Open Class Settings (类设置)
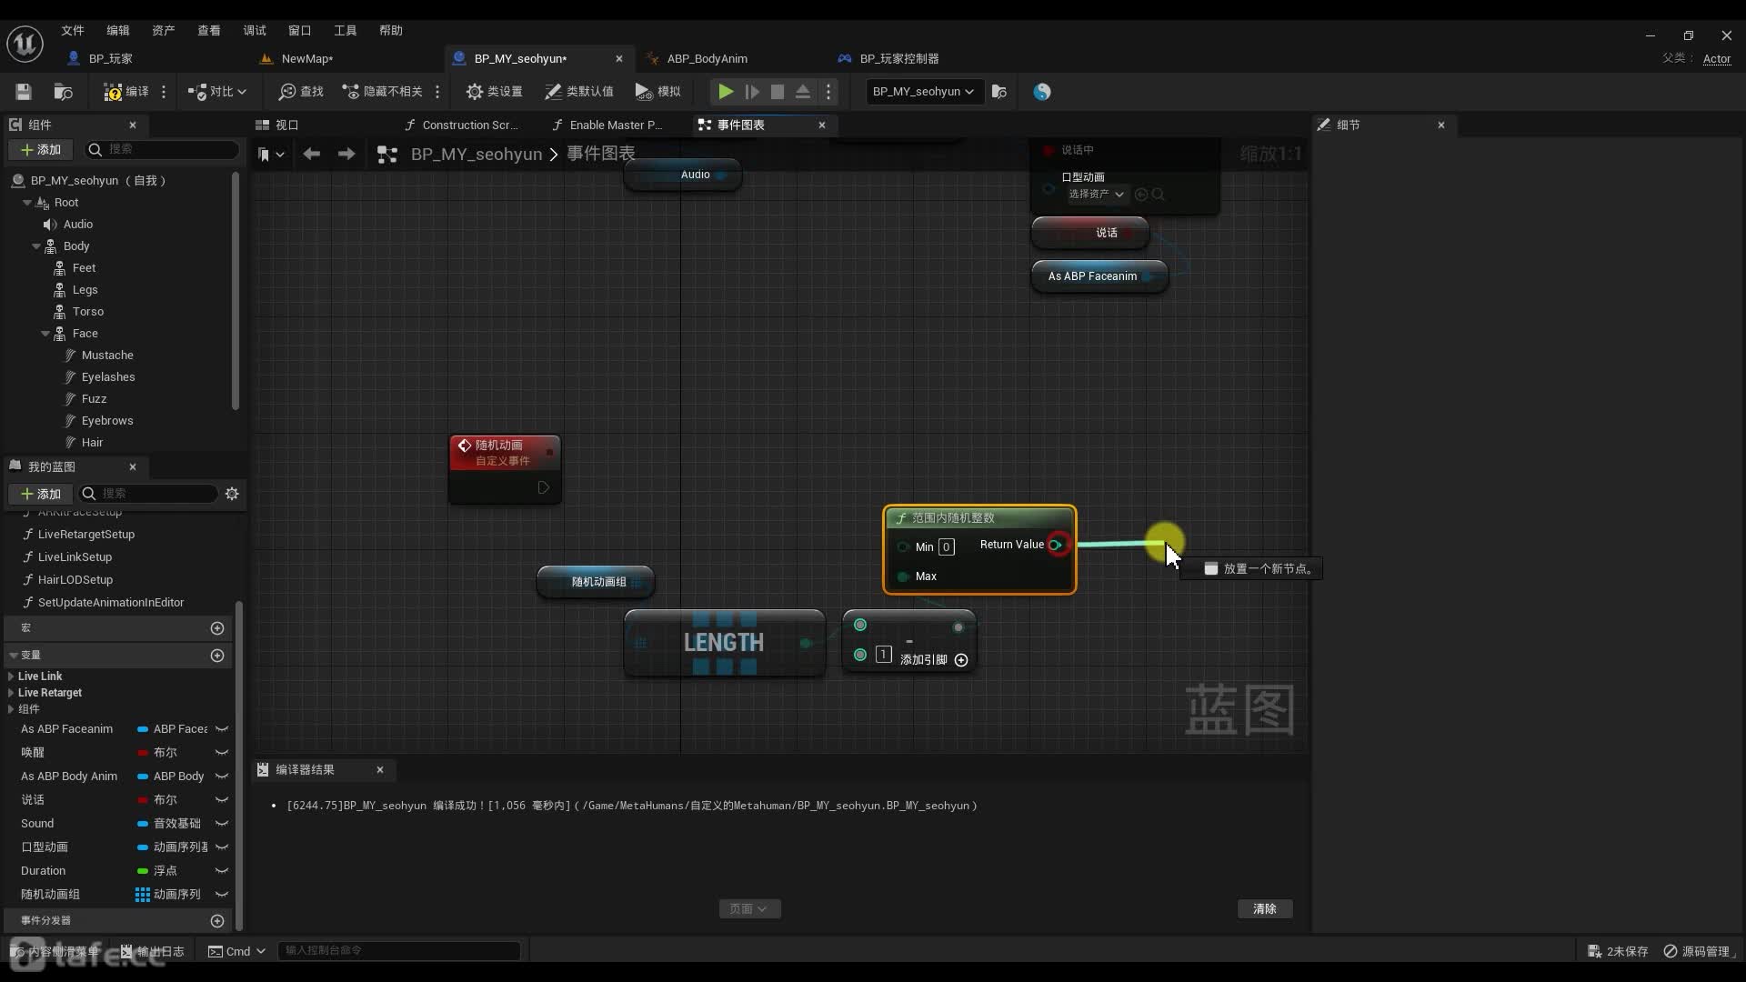This screenshot has height=982, width=1746. [x=494, y=92]
